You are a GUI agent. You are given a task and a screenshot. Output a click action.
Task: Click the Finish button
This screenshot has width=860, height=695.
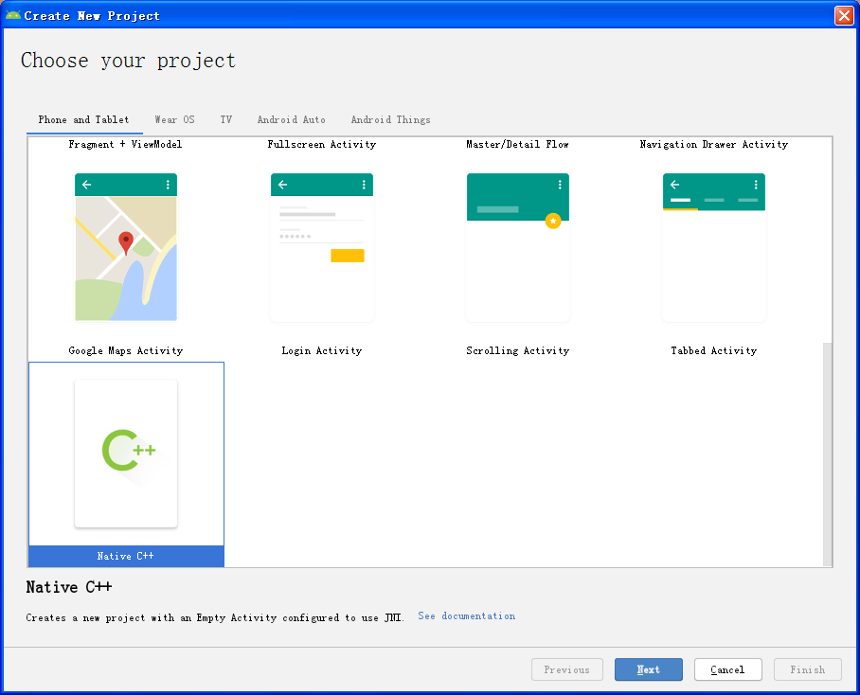(x=807, y=669)
